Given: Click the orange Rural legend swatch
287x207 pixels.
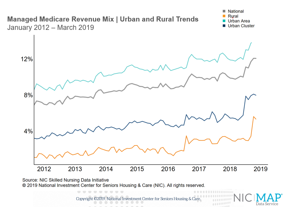Looking at the screenshot, I should tap(224, 16).
